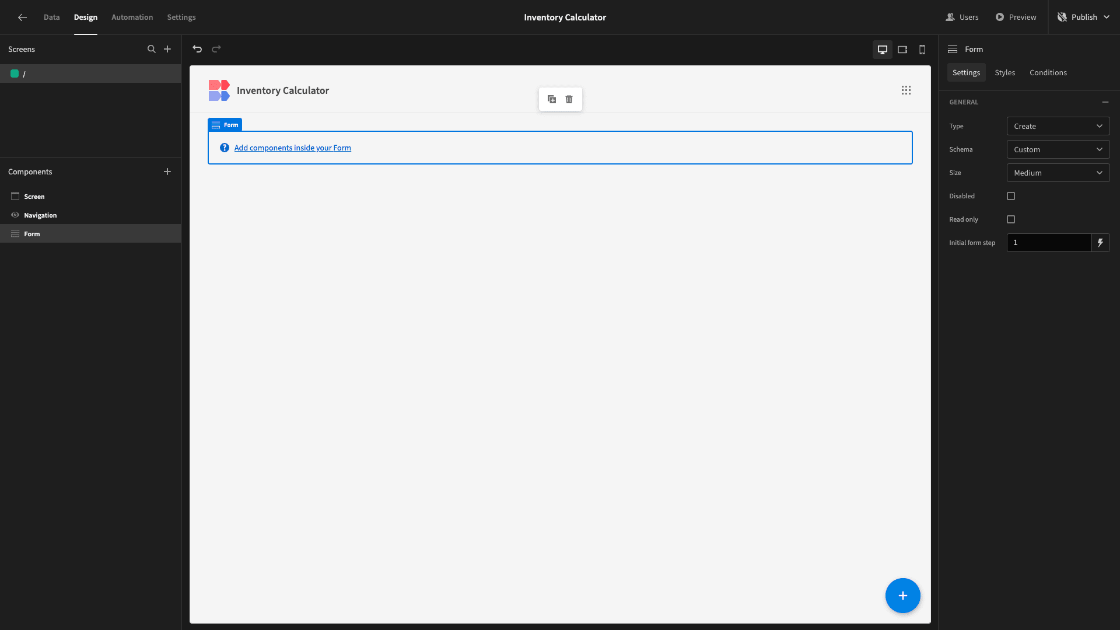Open the navigation grid menu icon

pos(906,90)
